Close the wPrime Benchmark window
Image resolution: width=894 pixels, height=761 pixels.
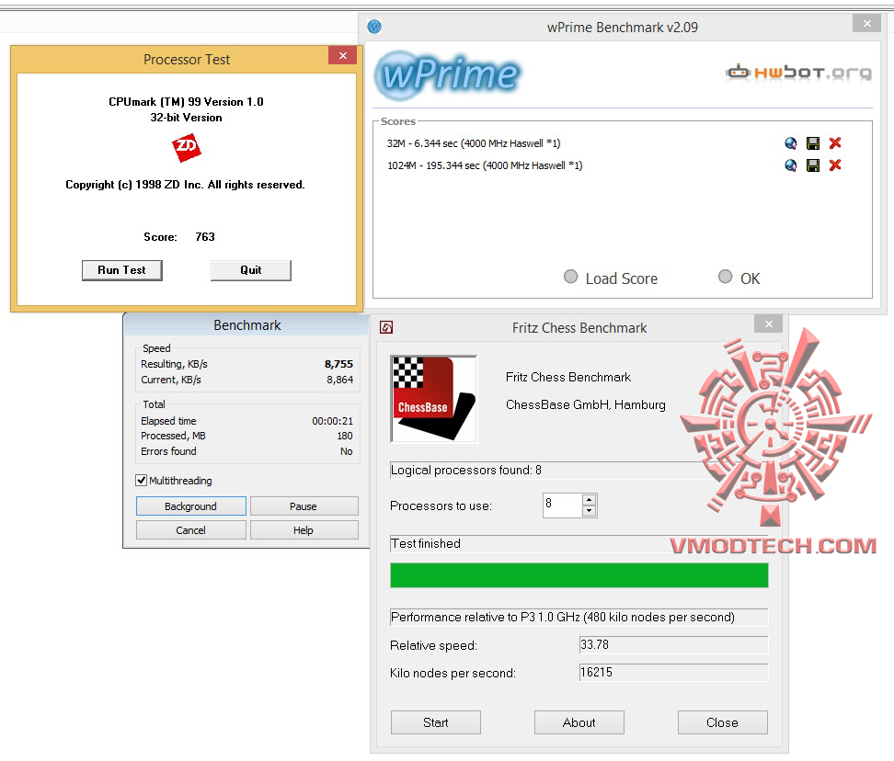[x=867, y=23]
